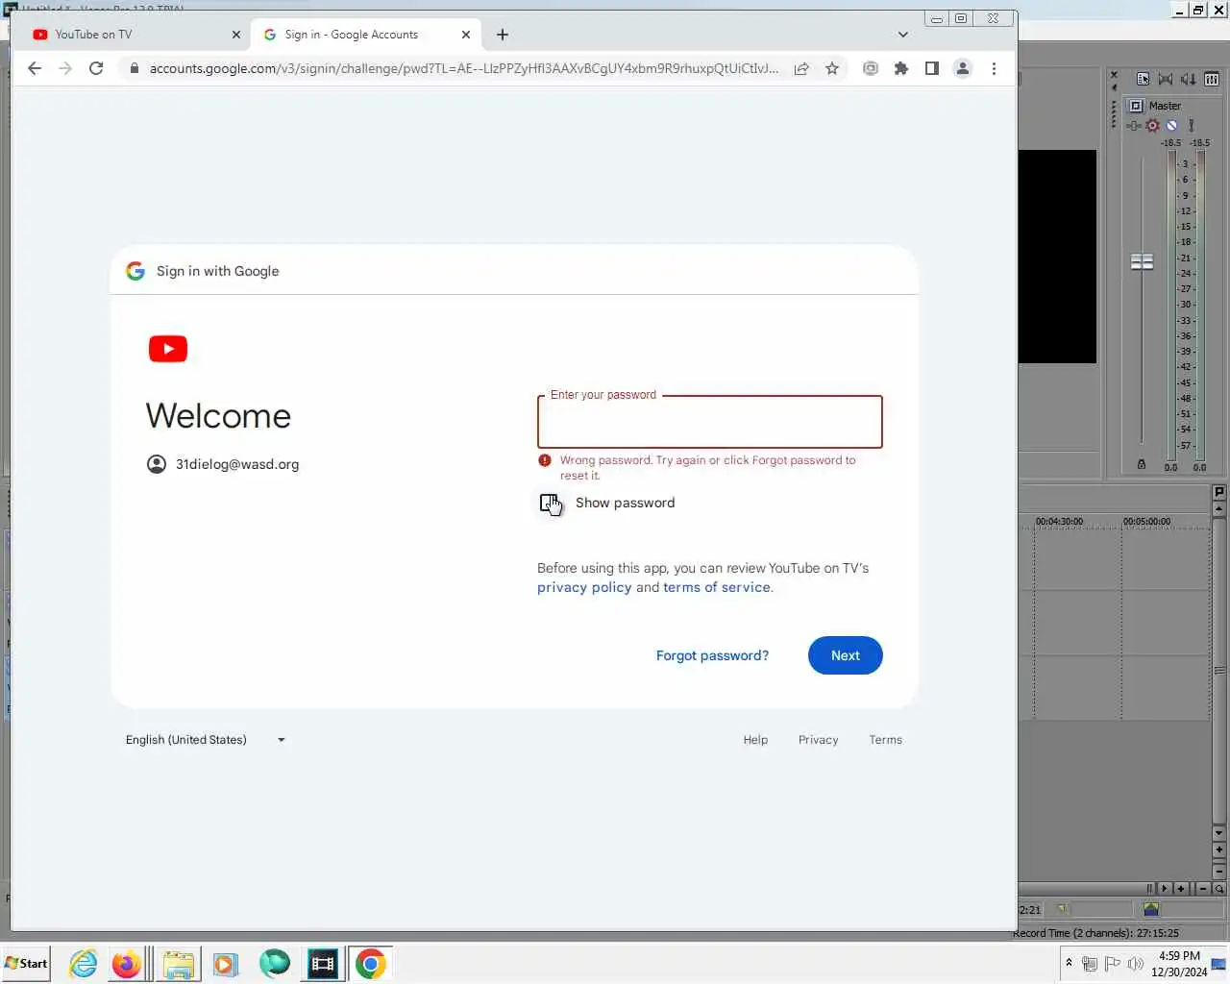Zoom in timeline time with horizontal plus
The width and height of the screenshot is (1230, 984).
coord(1181,889)
